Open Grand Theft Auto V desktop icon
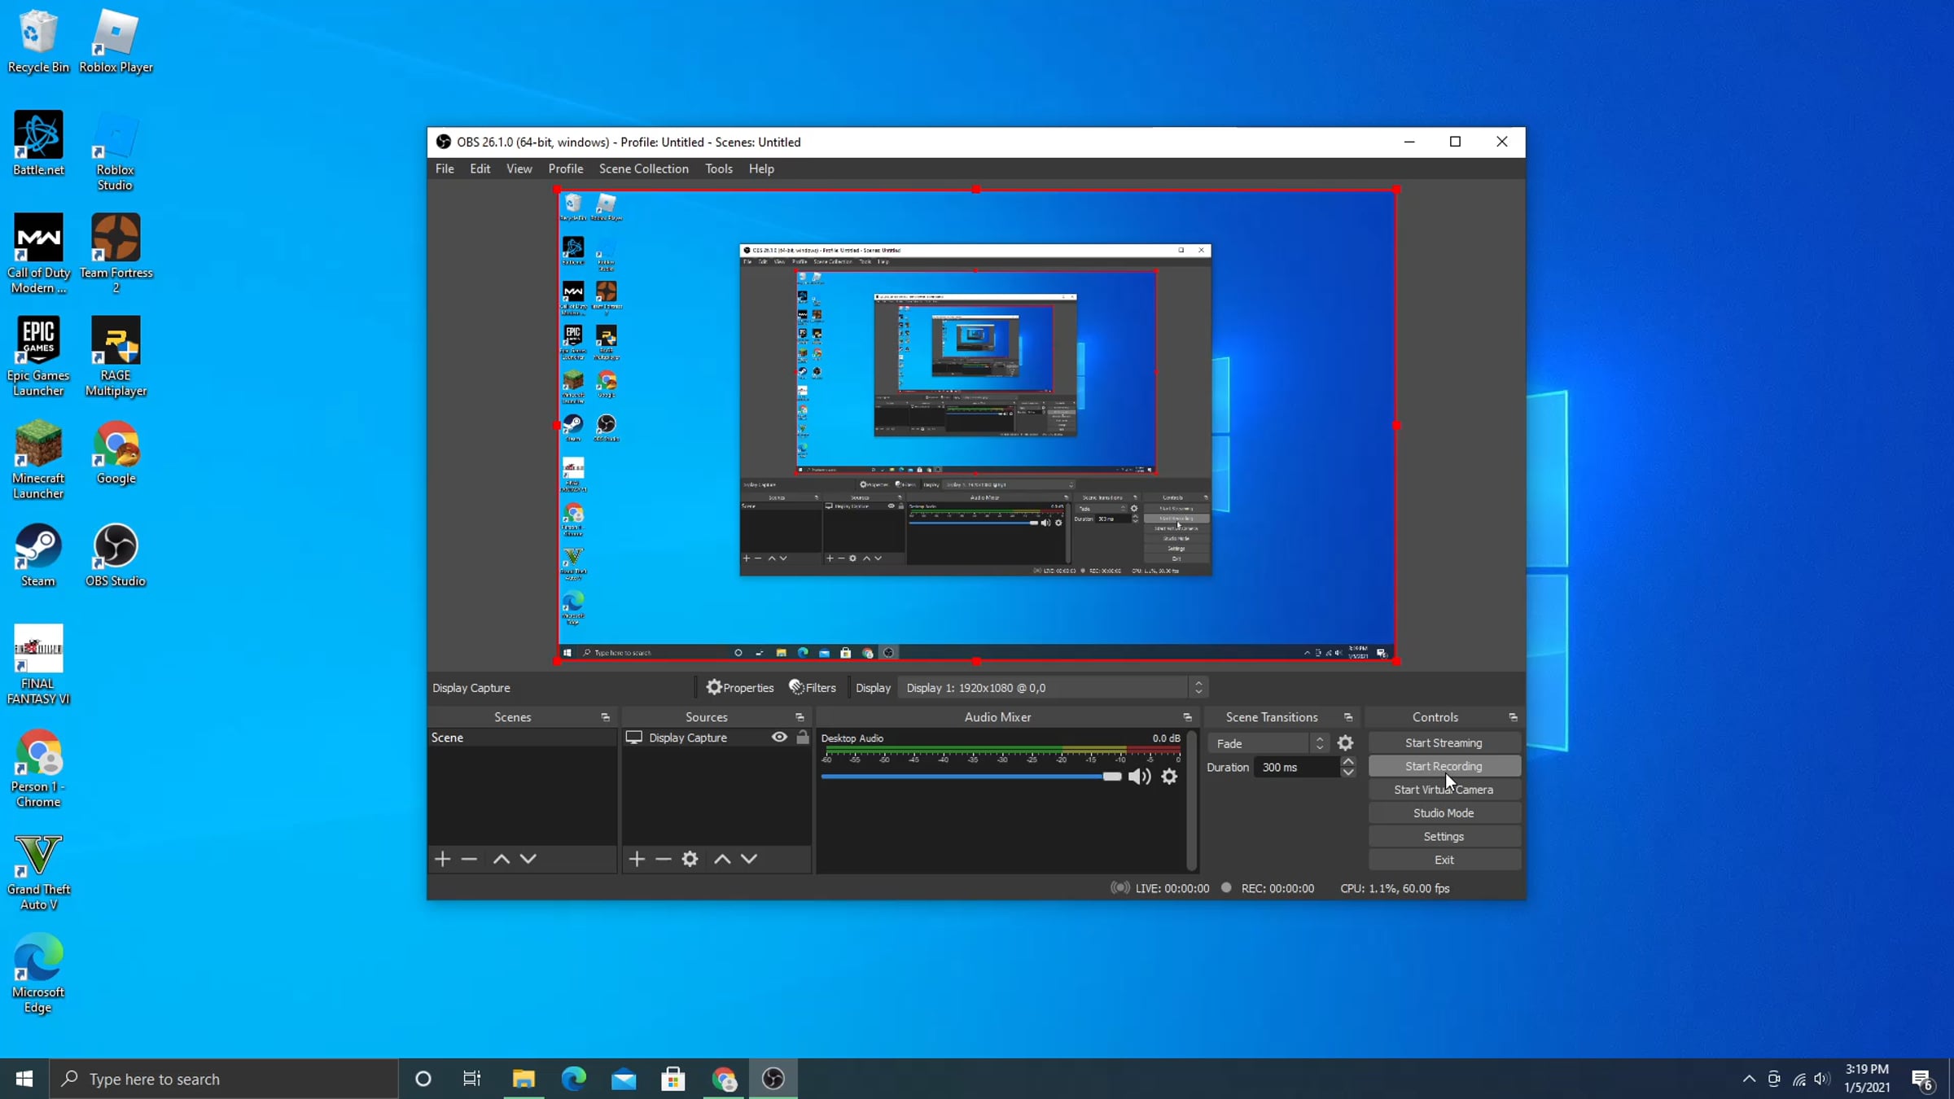 (x=38, y=872)
